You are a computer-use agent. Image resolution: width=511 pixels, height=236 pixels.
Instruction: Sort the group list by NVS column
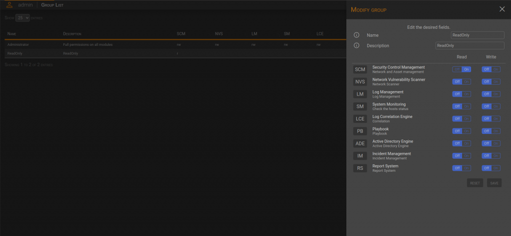click(219, 34)
